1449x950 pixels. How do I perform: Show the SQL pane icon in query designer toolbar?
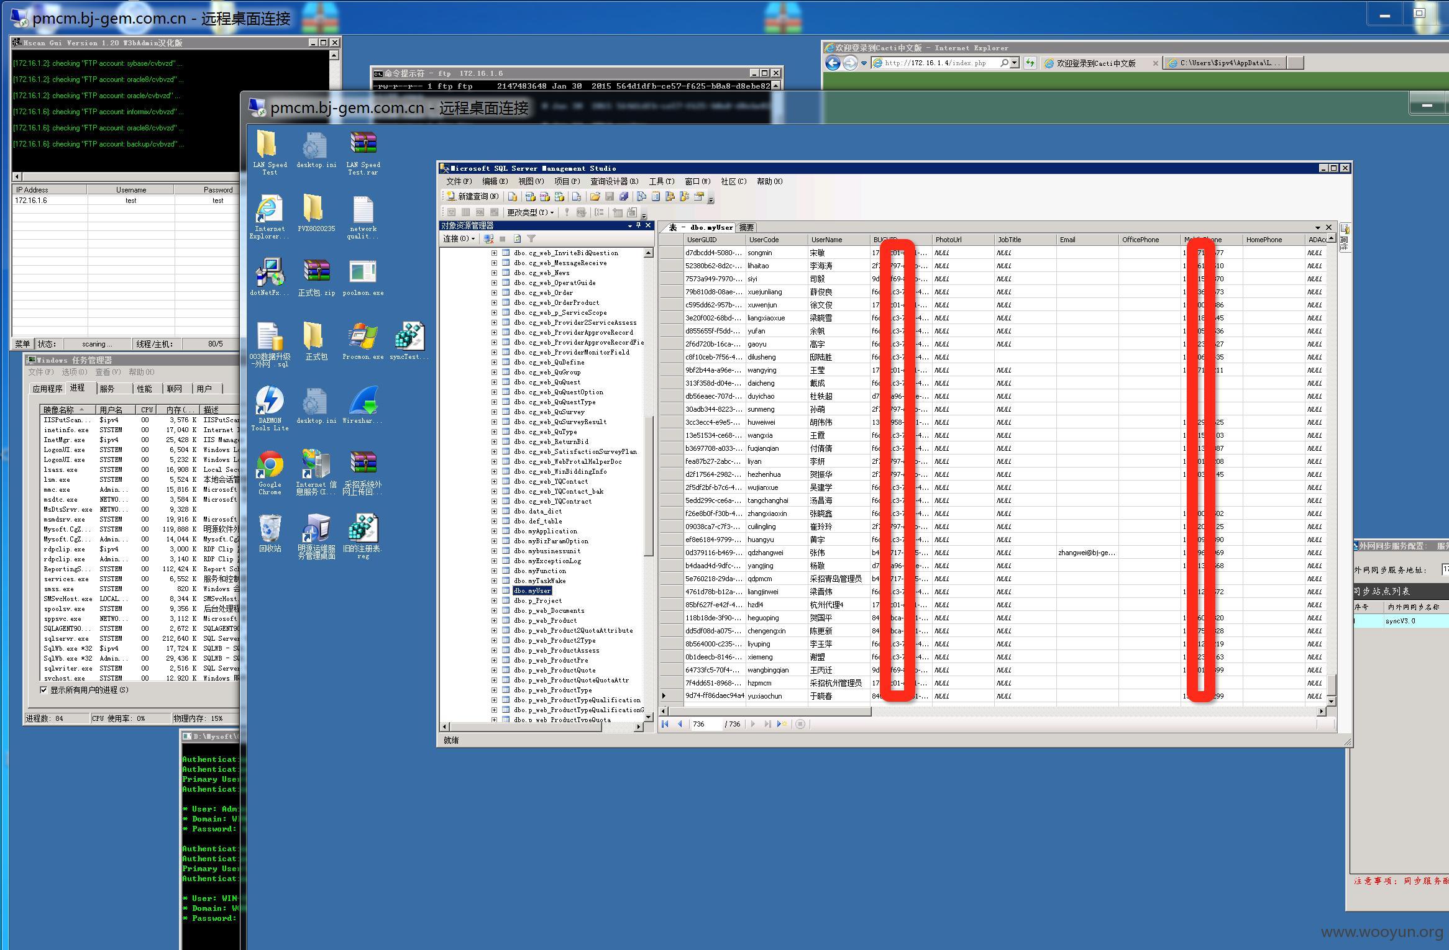pos(480,212)
